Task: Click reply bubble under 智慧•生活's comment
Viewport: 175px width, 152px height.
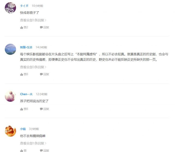Action: [x=41, y=74]
